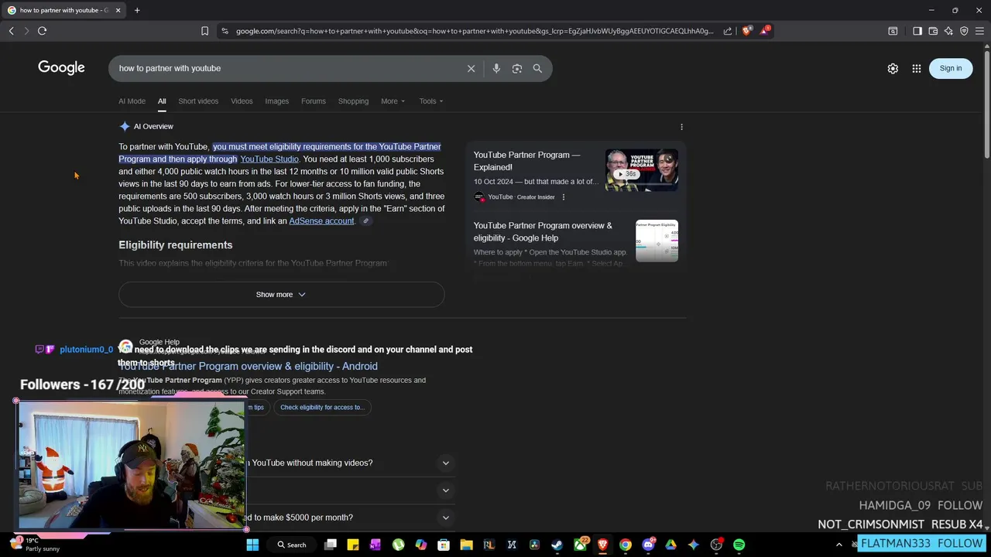Viewport: 991px width, 557px height.
Task: Open the Steam icon in the taskbar
Action: pos(557,545)
